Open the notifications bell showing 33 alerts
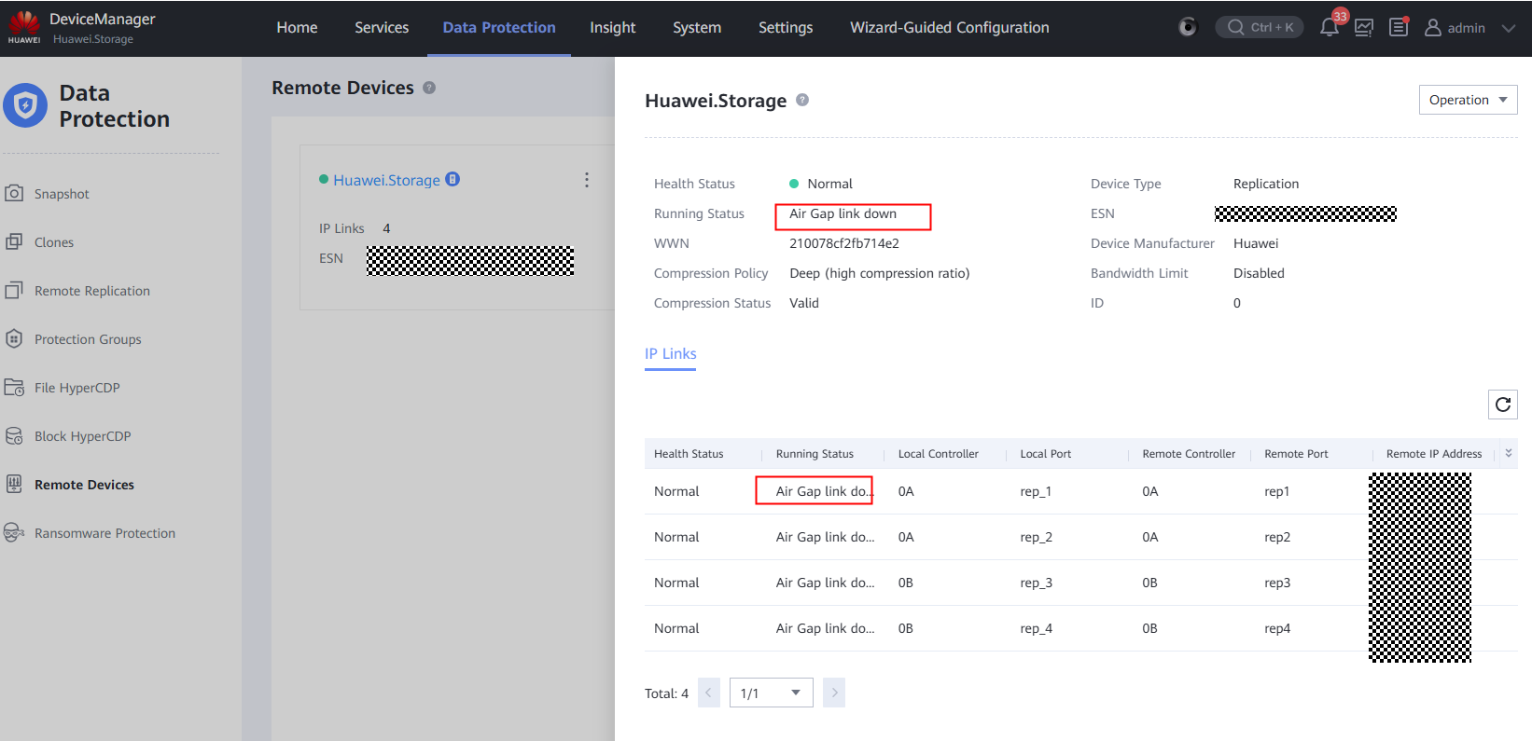Image resolution: width=1532 pixels, height=741 pixels. (x=1330, y=27)
